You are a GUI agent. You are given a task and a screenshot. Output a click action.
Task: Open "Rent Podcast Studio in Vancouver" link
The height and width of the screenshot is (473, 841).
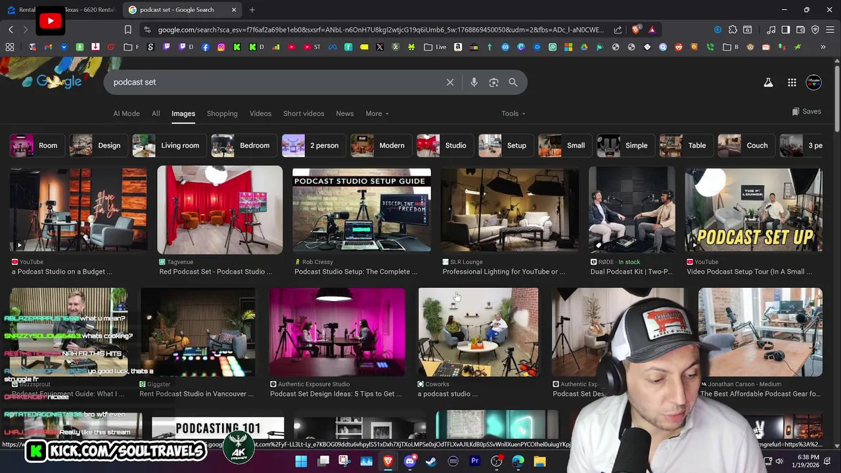click(x=196, y=394)
